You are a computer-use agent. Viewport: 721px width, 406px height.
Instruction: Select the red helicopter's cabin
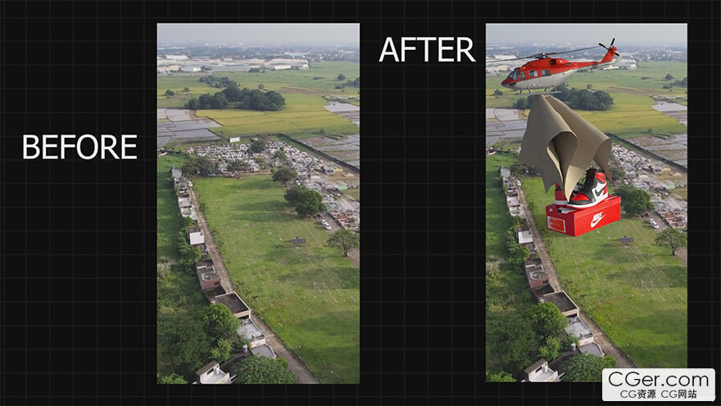[x=526, y=75]
